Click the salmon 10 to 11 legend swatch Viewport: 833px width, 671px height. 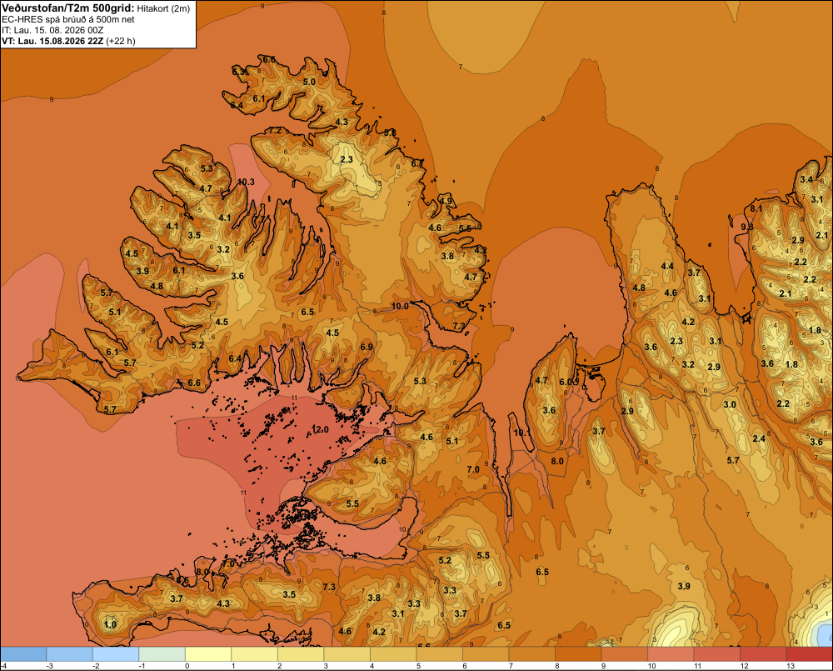click(671, 654)
